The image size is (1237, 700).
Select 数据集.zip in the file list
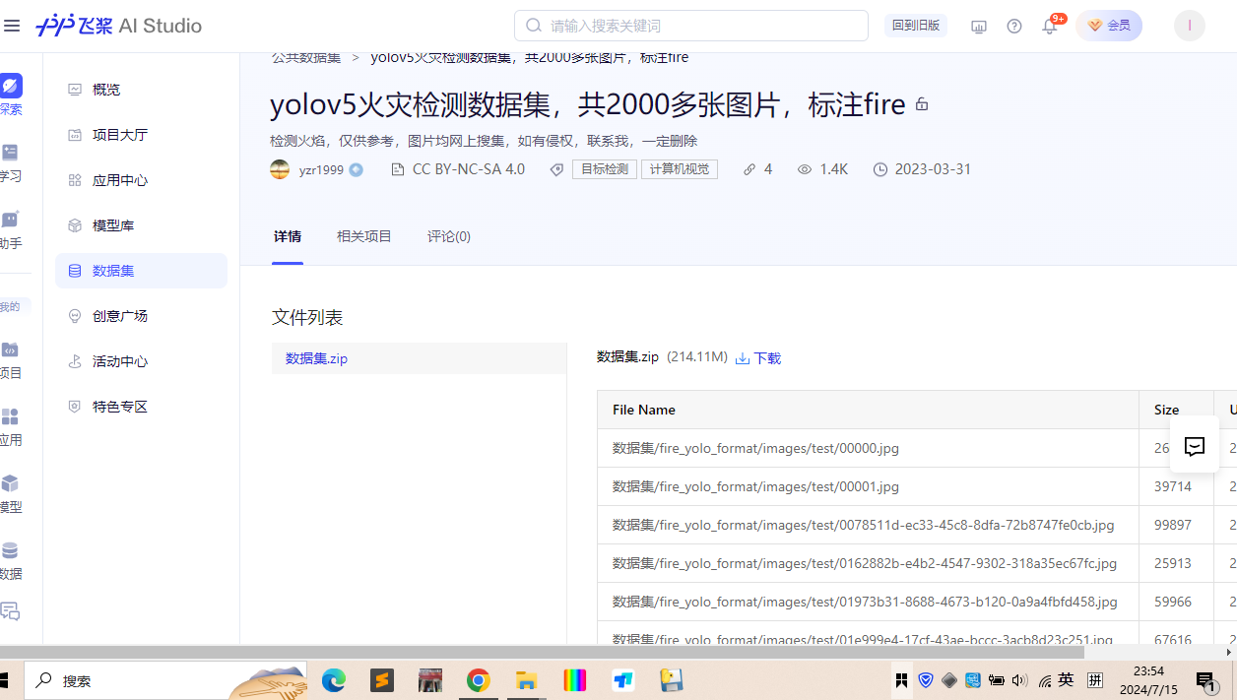pos(316,358)
